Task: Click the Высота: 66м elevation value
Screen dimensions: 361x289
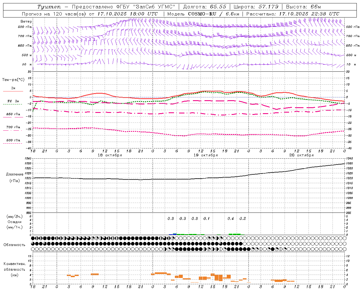Action: [x=303, y=7]
